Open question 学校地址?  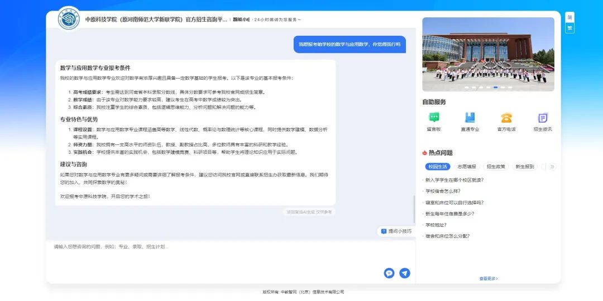435,225
